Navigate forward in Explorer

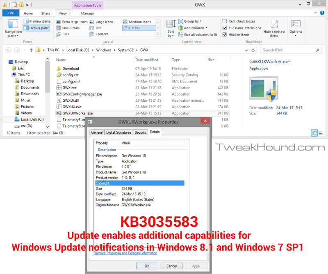click(x=17, y=50)
